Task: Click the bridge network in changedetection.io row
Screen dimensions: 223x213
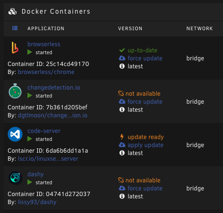Action: point(195,102)
